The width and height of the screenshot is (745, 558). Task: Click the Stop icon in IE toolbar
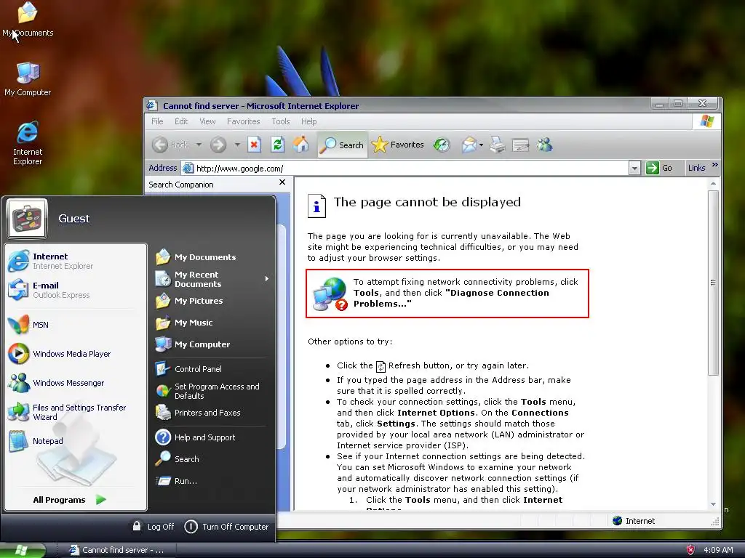click(x=254, y=145)
